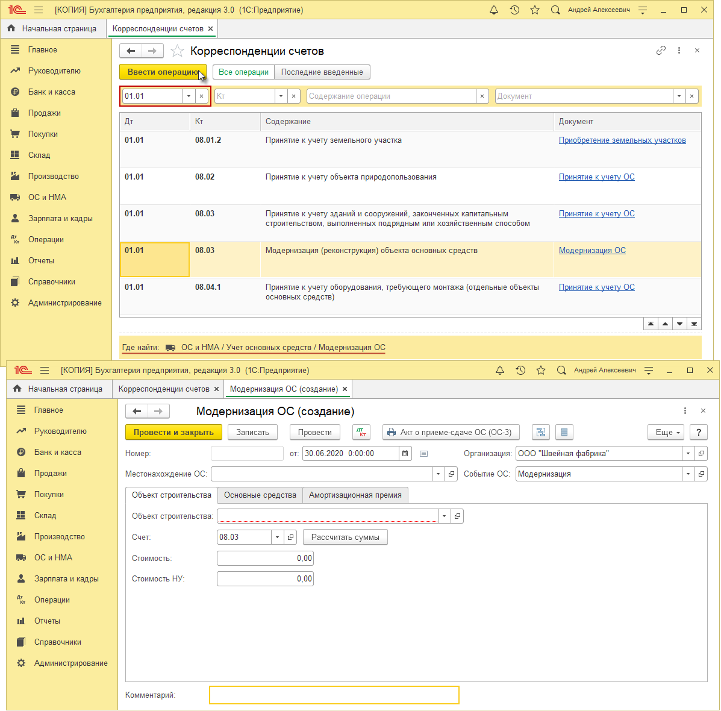Click Провести и закрыть button

173,432
